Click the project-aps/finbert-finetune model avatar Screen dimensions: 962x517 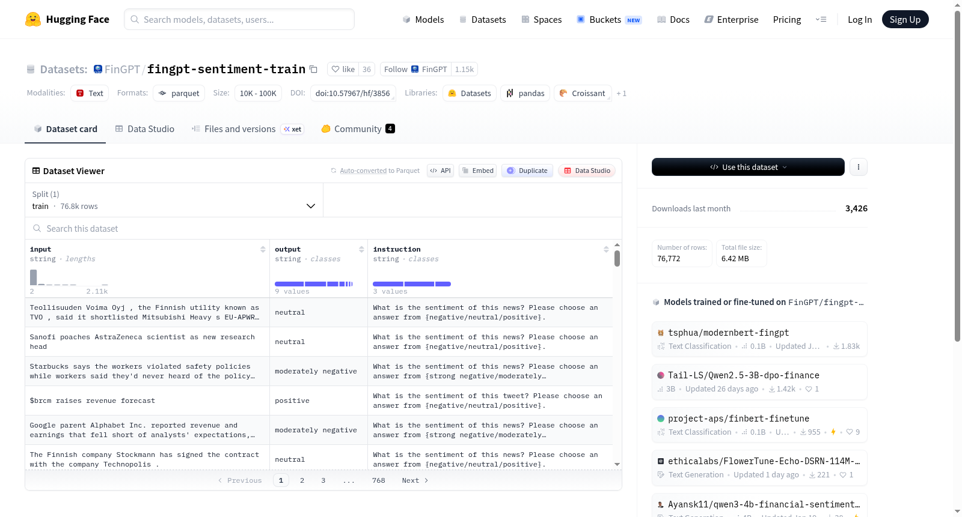click(x=661, y=419)
